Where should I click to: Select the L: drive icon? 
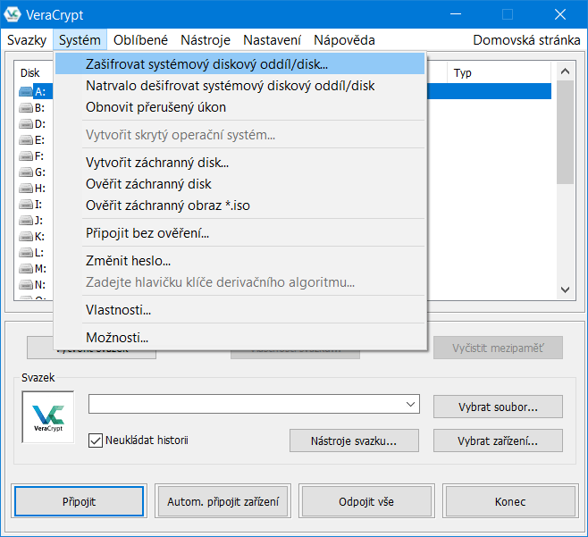(26, 253)
